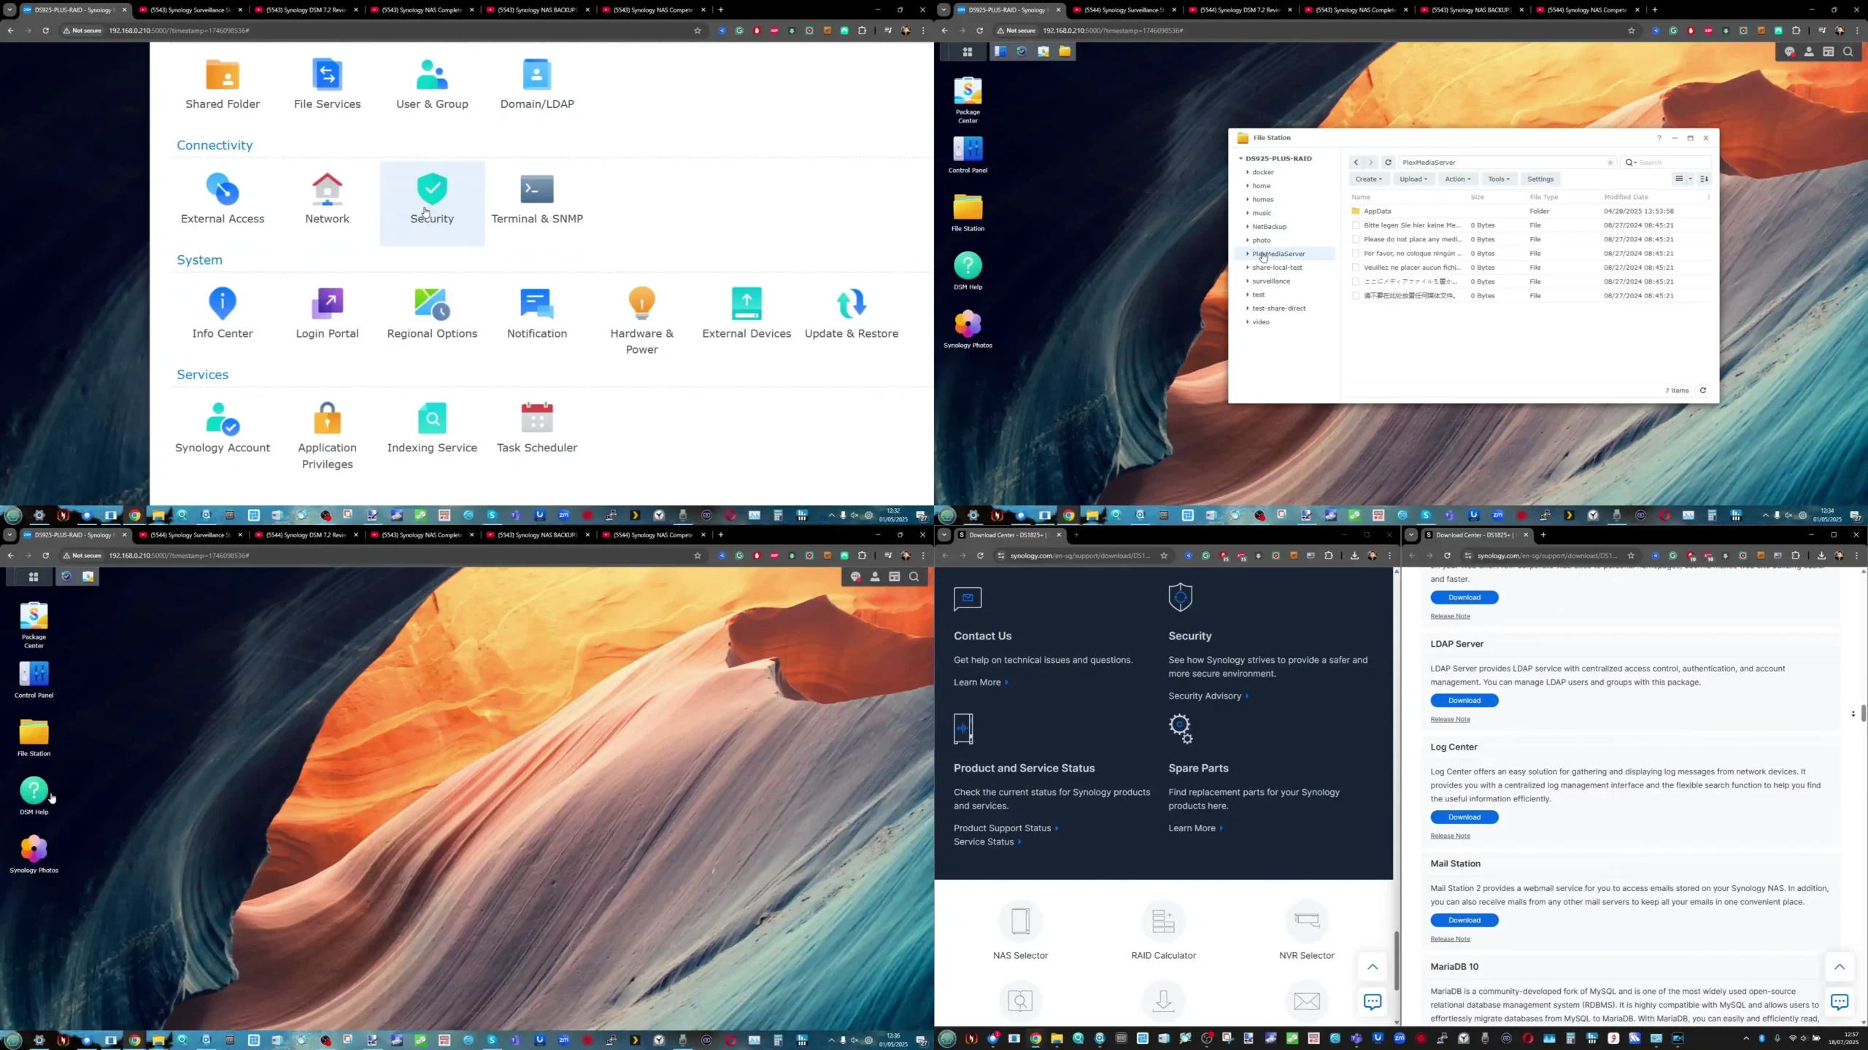Viewport: 1868px width, 1050px height.
Task: Click scrollbar thumb in bottom-right Download Center page
Action: pyautogui.click(x=1863, y=713)
